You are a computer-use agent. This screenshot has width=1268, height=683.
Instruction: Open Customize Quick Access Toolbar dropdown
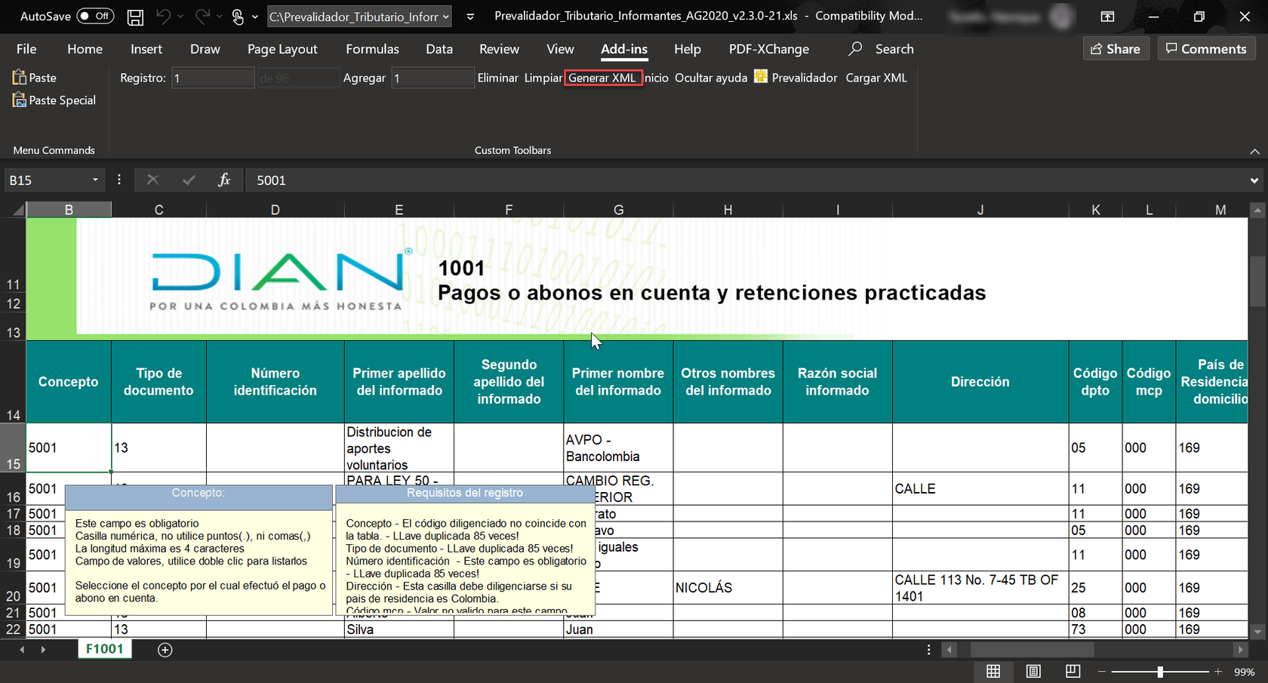pyautogui.click(x=470, y=17)
